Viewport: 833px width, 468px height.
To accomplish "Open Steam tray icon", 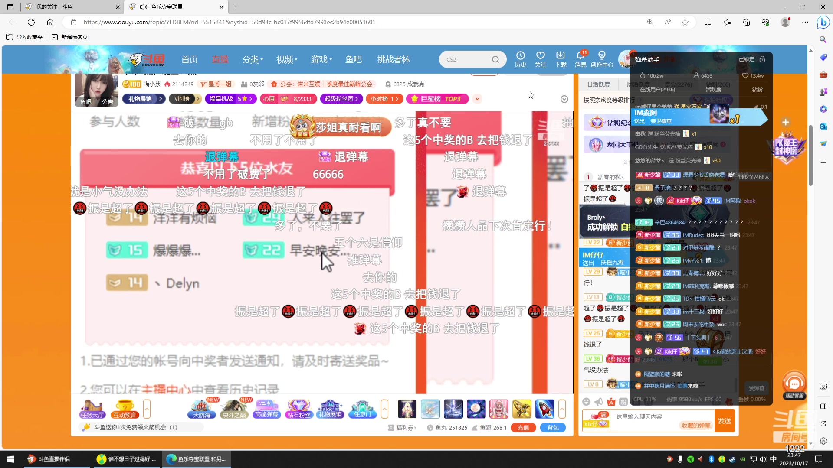I will (x=732, y=459).
